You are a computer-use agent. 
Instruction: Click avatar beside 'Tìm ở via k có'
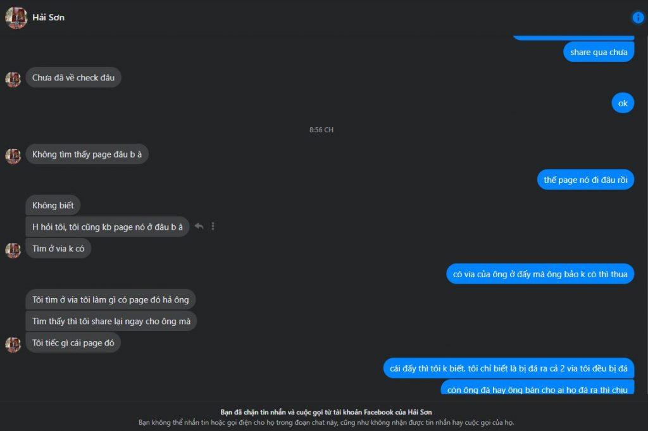point(13,250)
